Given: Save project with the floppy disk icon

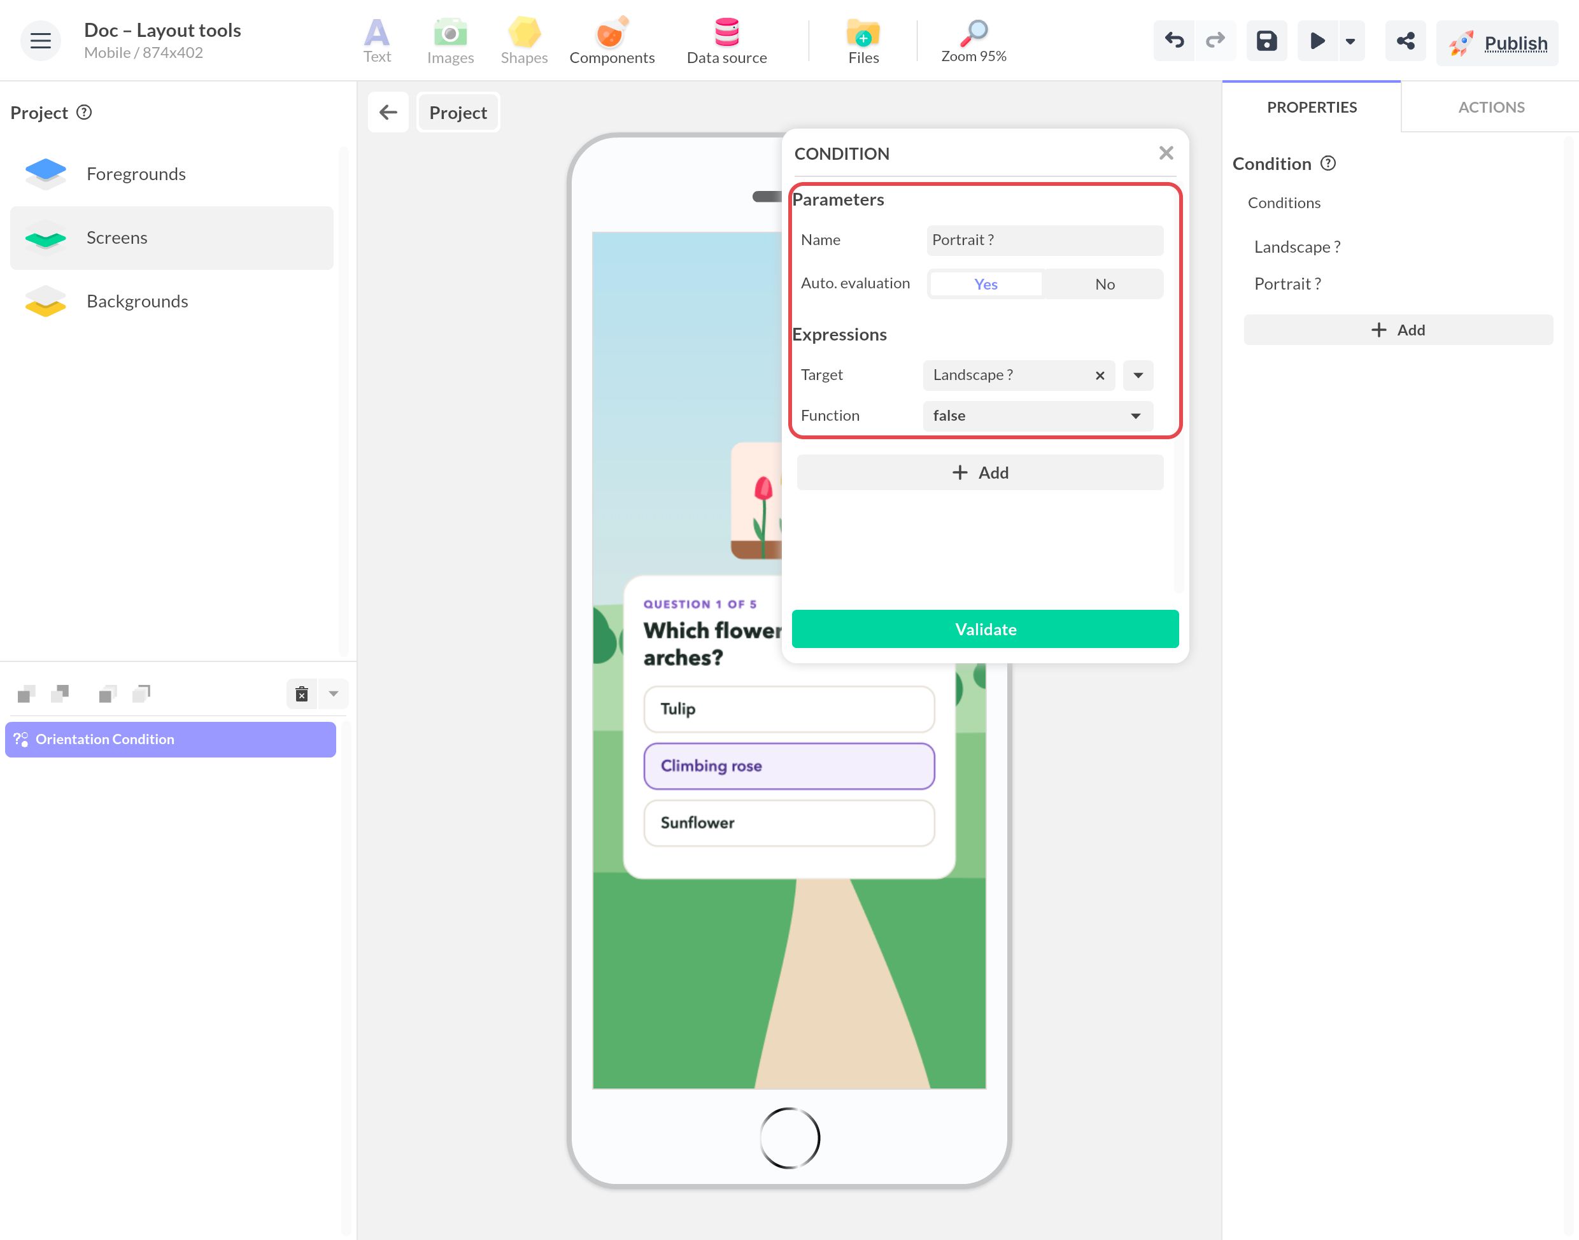Looking at the screenshot, I should tap(1266, 41).
